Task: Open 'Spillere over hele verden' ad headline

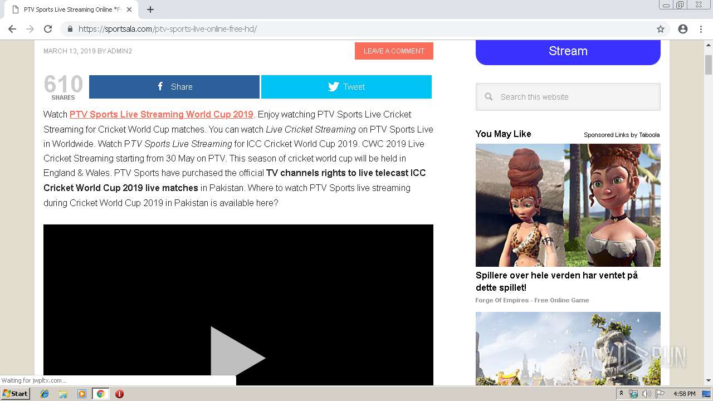Action: [x=556, y=281]
